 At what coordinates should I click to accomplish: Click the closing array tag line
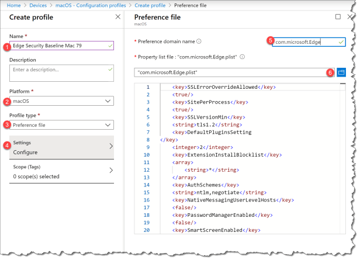click(x=184, y=178)
